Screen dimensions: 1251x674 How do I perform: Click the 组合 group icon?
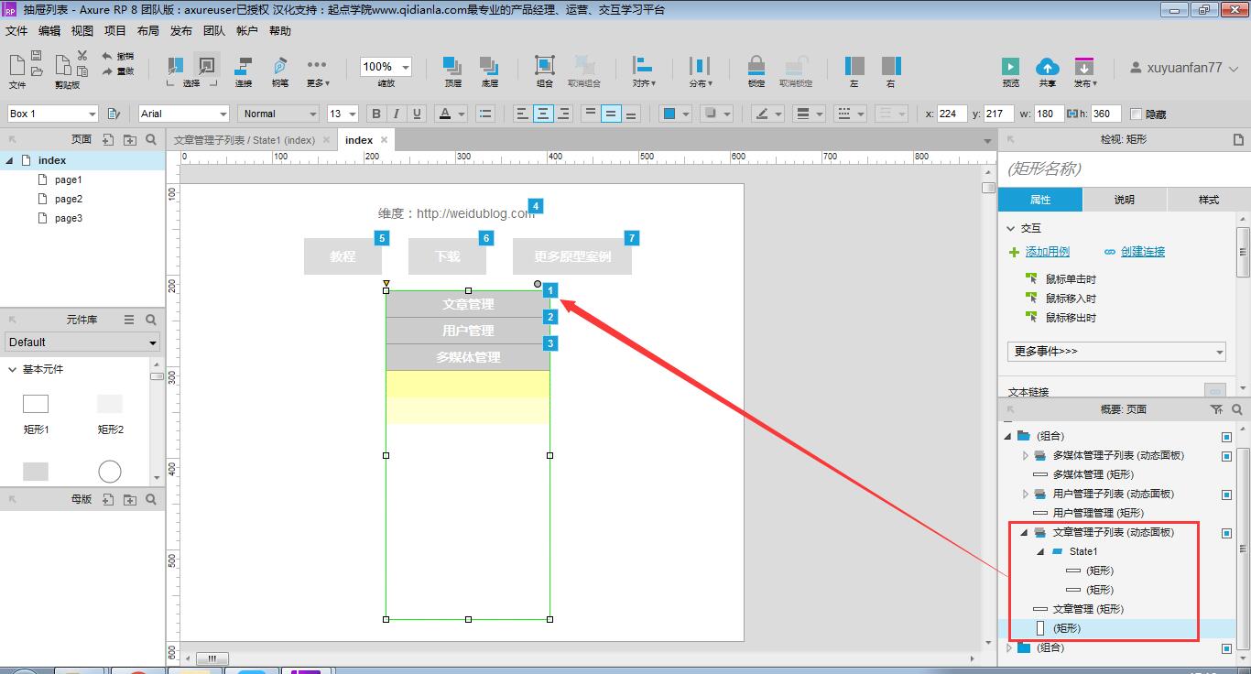click(545, 65)
